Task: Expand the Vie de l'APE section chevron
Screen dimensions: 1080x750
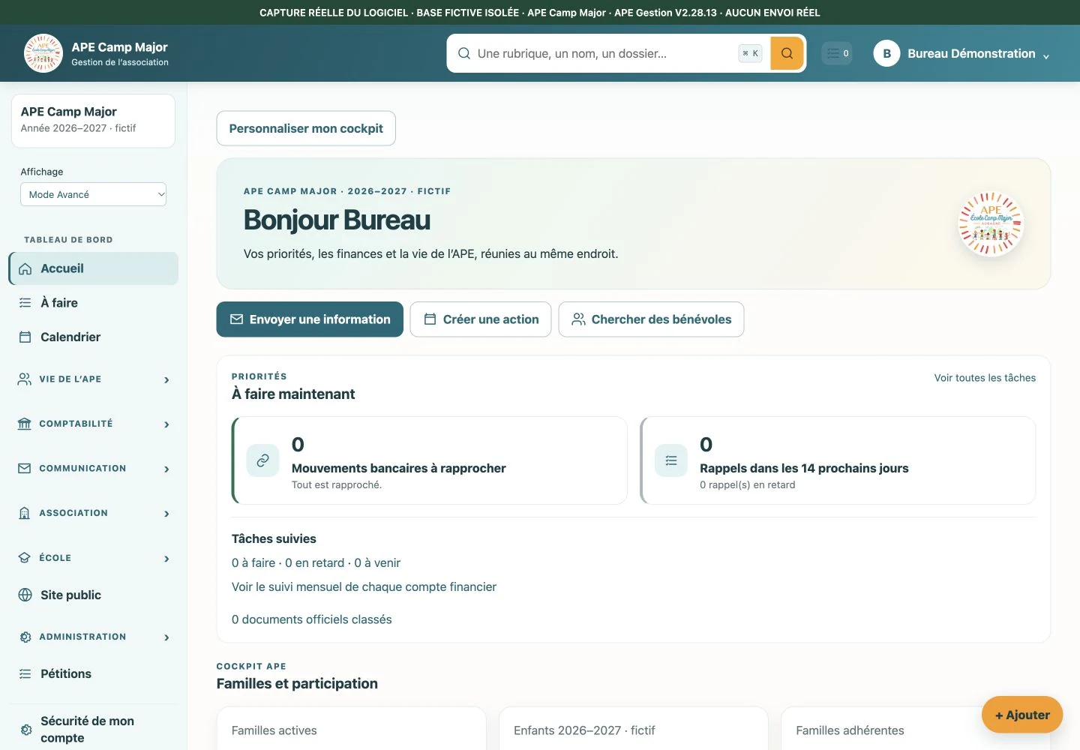Action: click(166, 379)
